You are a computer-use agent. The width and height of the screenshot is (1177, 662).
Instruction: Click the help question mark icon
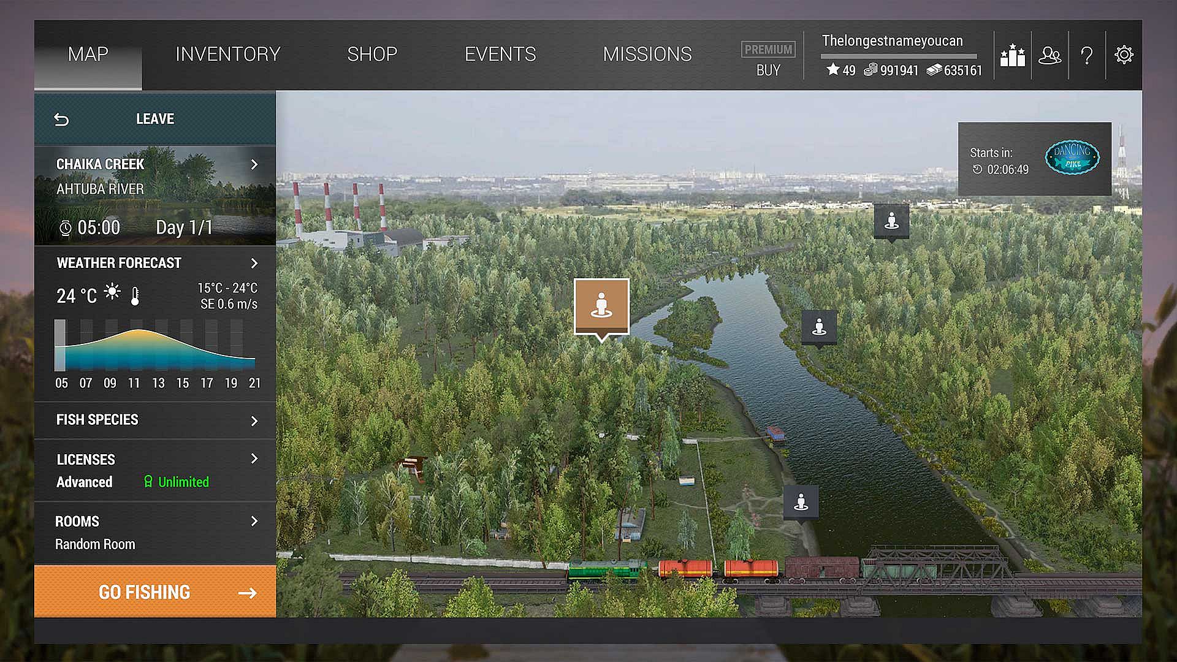pos(1086,55)
